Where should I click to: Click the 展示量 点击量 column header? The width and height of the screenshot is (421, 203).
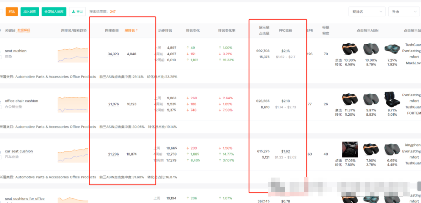tap(264, 30)
